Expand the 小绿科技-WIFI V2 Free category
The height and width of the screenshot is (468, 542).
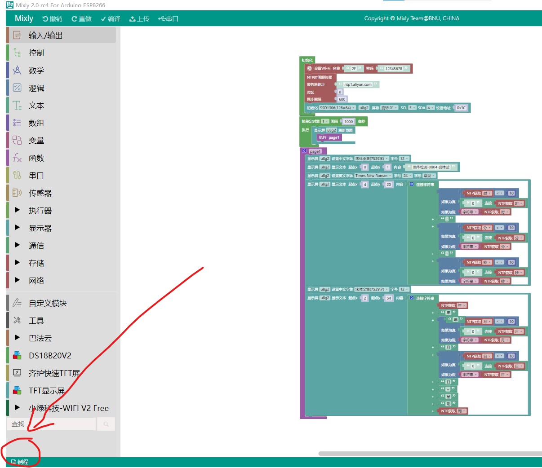tap(61, 408)
